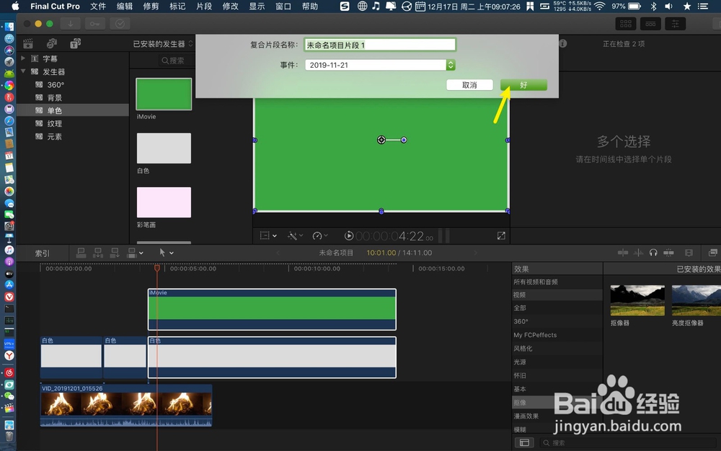Select 所有视频和音频 effects category
721x451 pixels.
point(535,282)
